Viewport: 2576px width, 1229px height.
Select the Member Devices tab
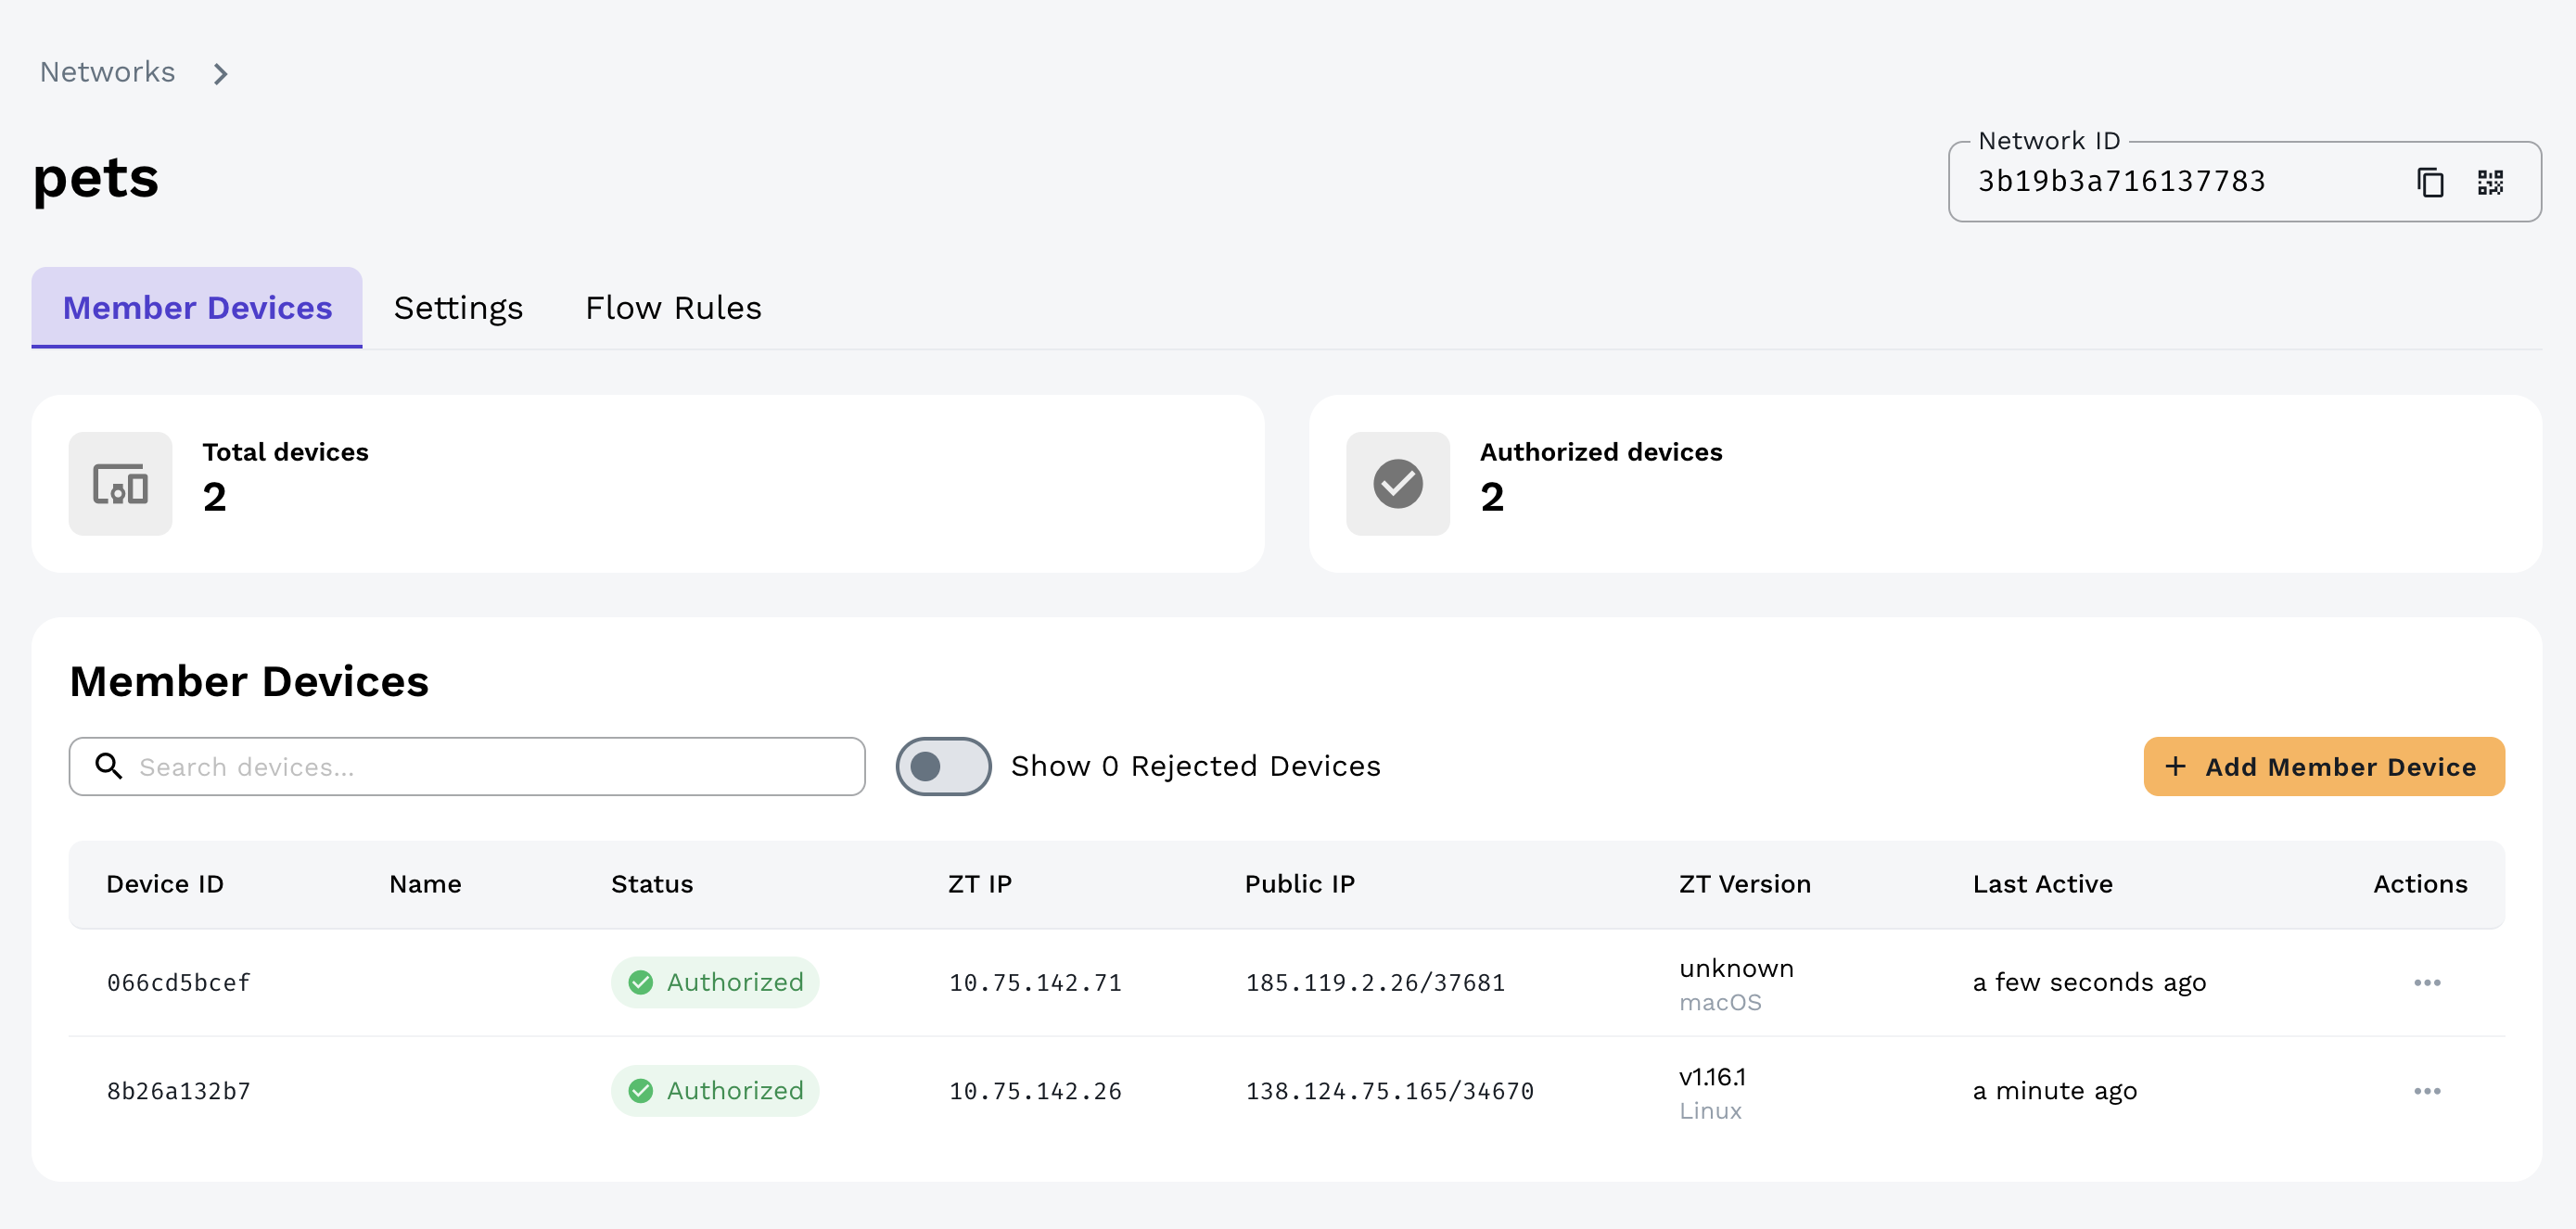(x=197, y=308)
